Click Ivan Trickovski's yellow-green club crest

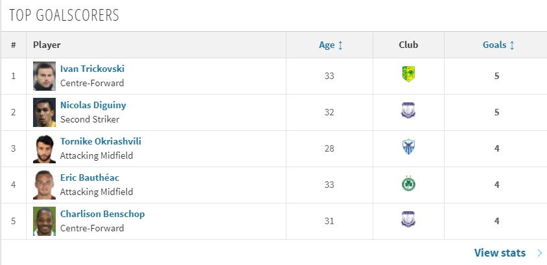point(408,75)
